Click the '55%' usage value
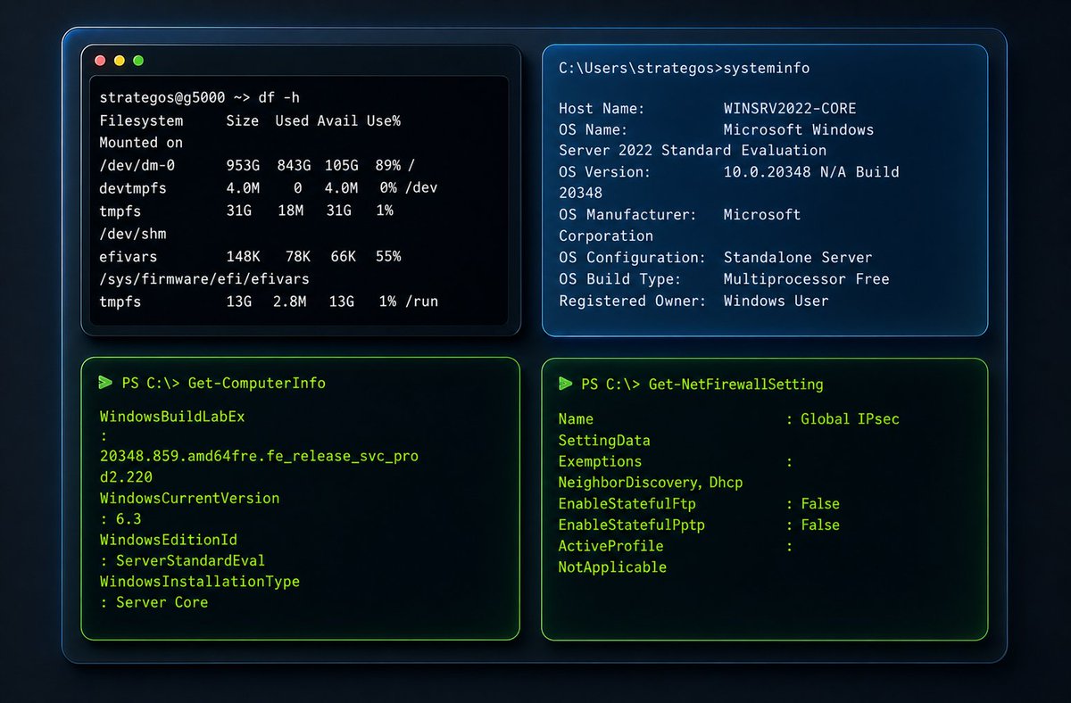Screen dimensions: 1071x703 (x=388, y=257)
